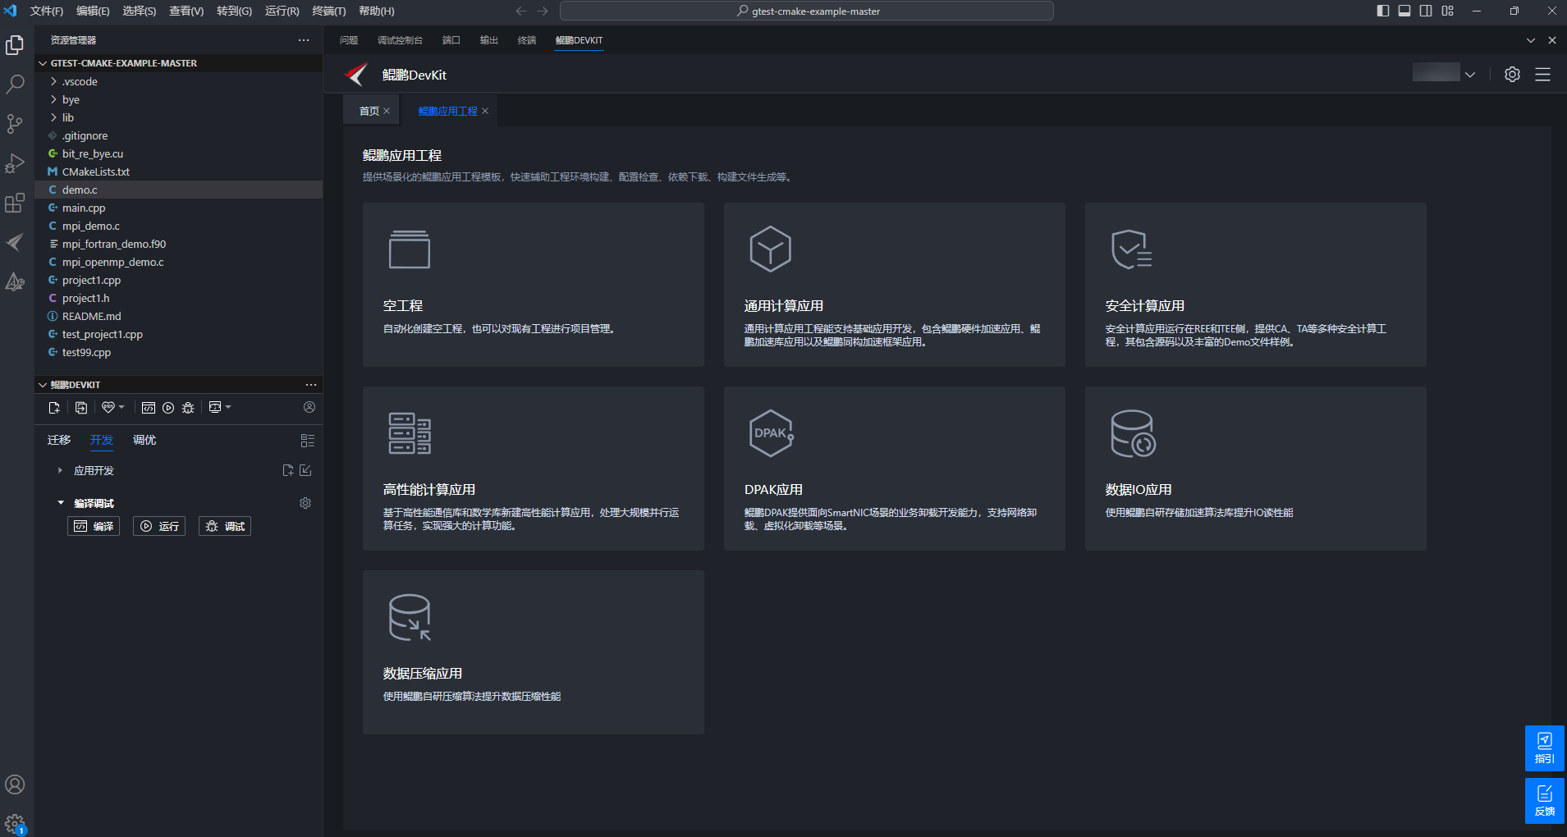Screen dimensions: 1567x837
Task: Click the new-file icon in 应用开发 row
Action: 288,470
